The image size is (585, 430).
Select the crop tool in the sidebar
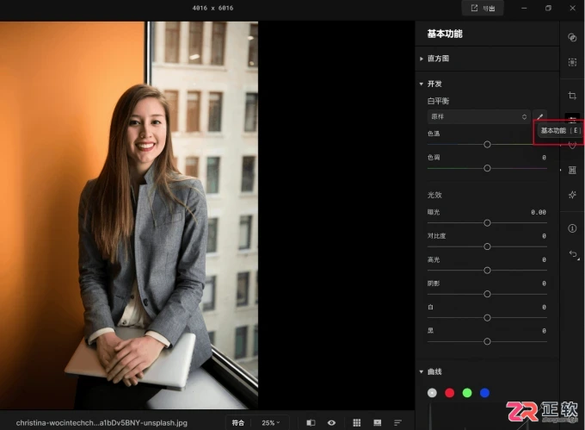pos(572,96)
